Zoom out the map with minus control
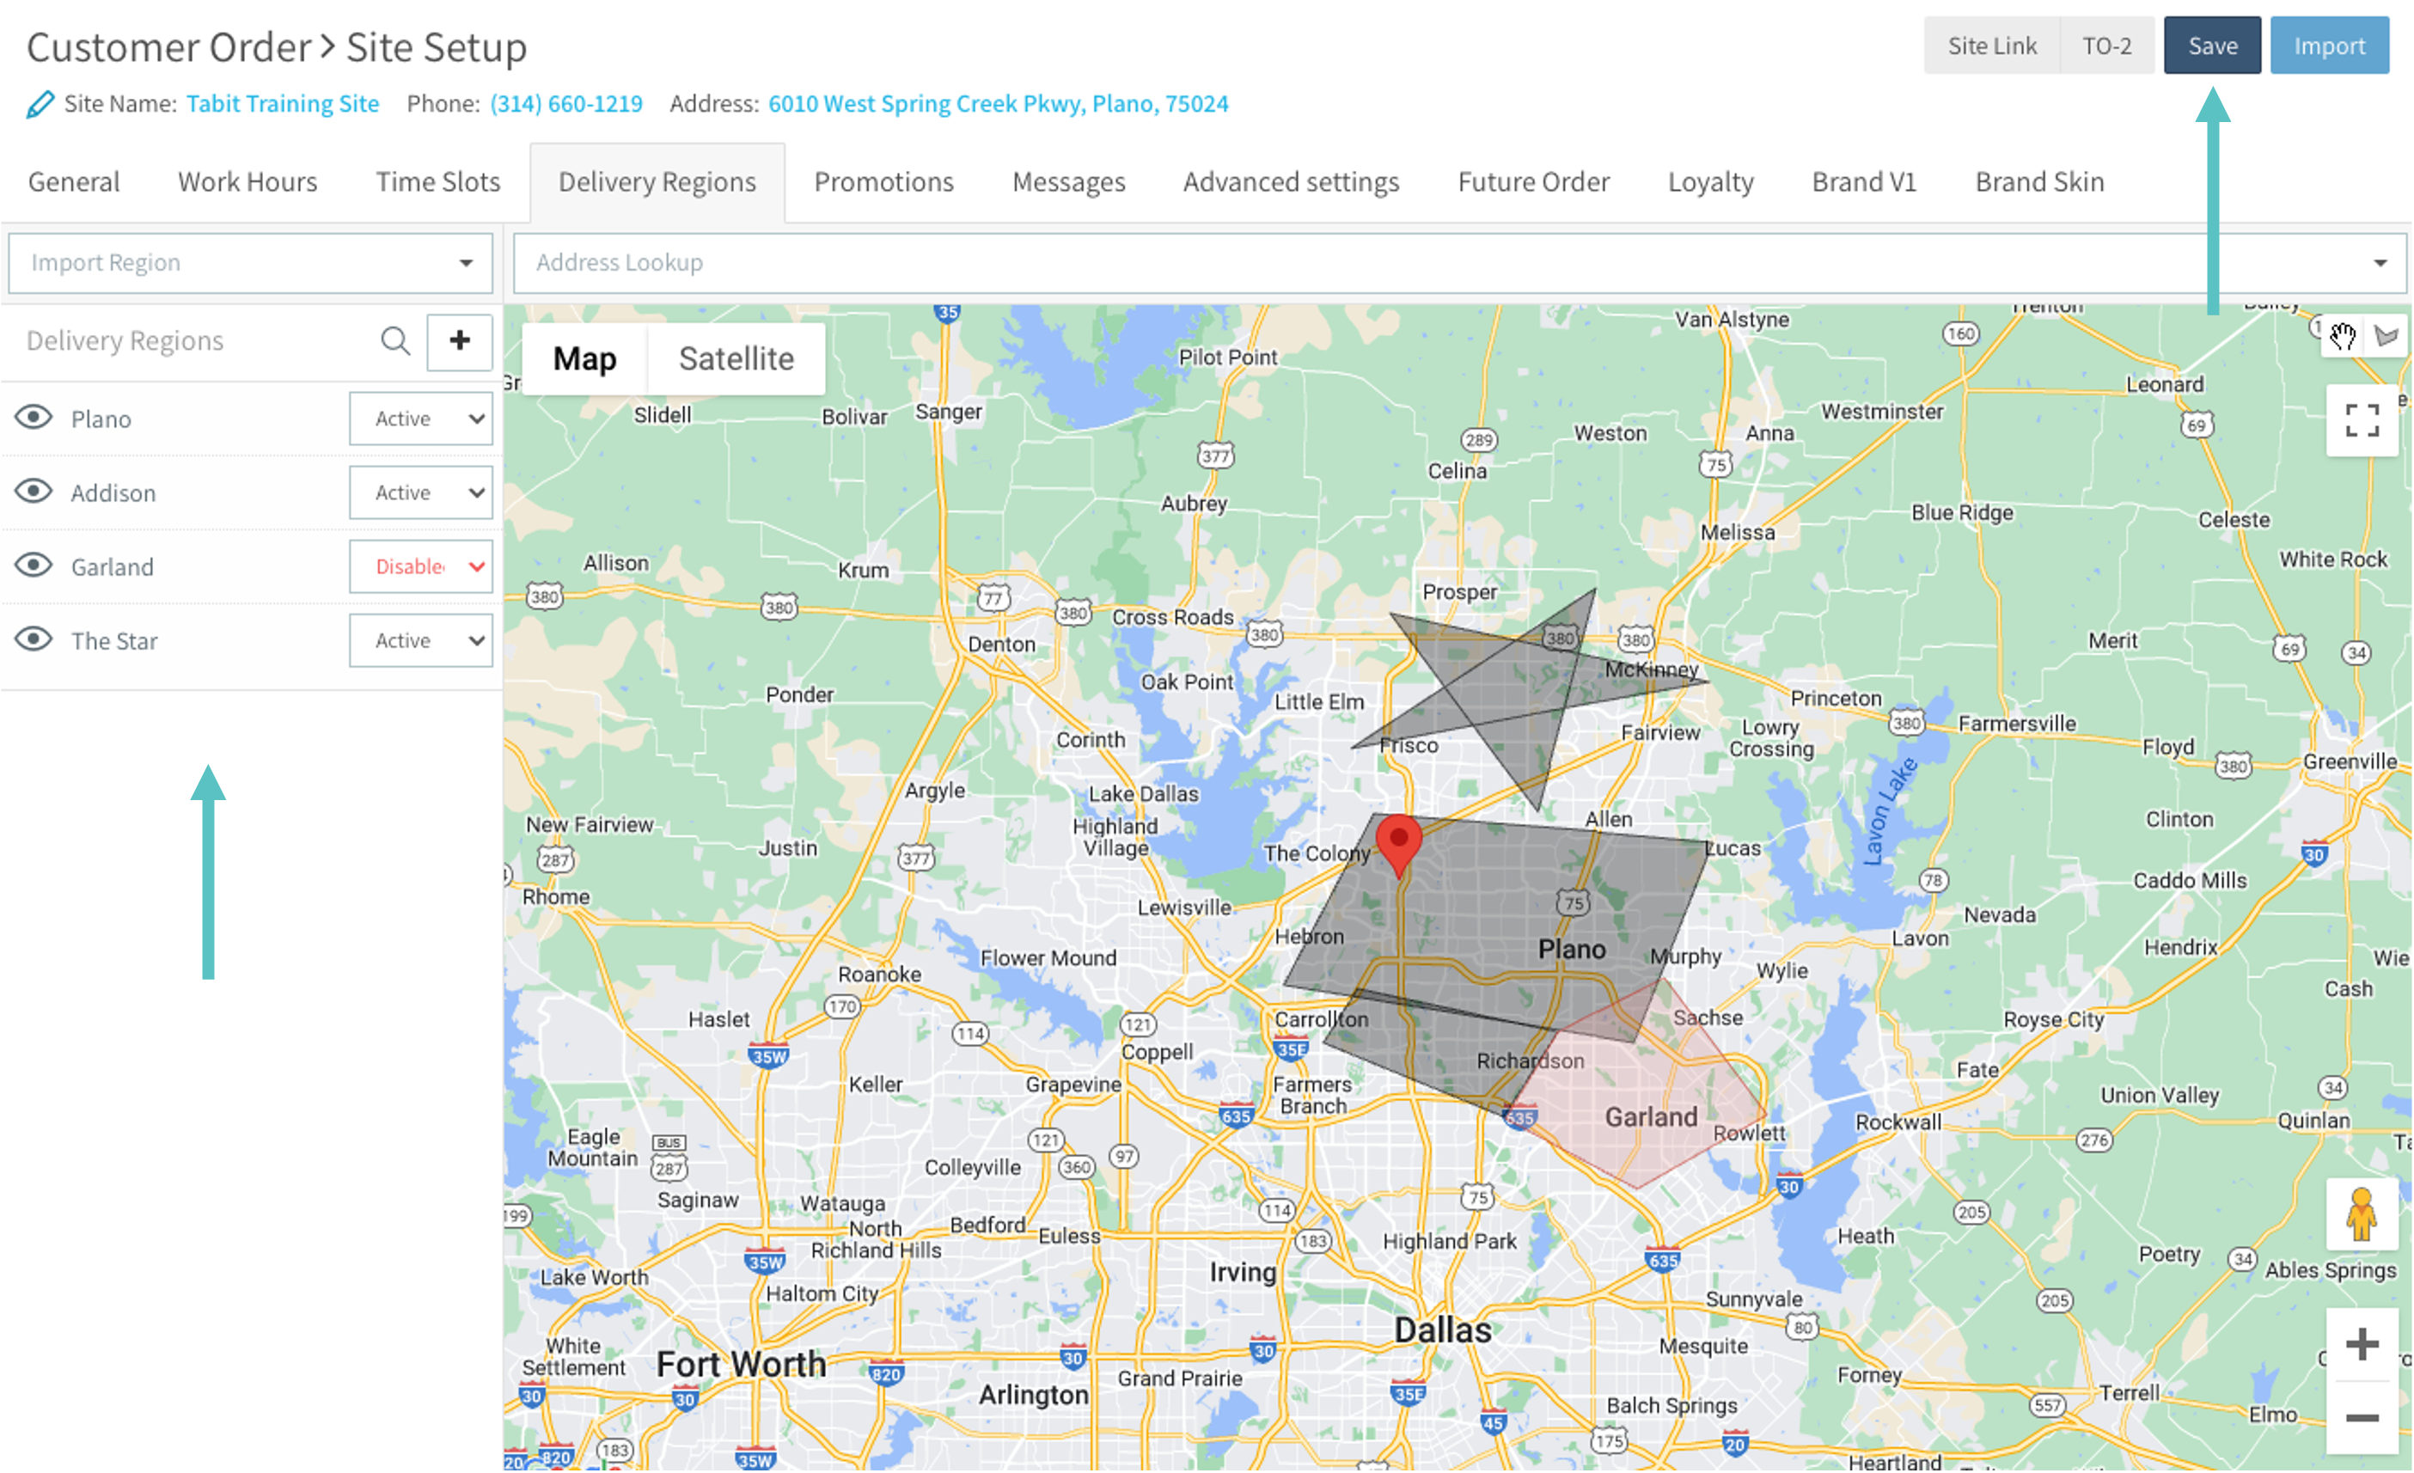 pos(2361,1418)
